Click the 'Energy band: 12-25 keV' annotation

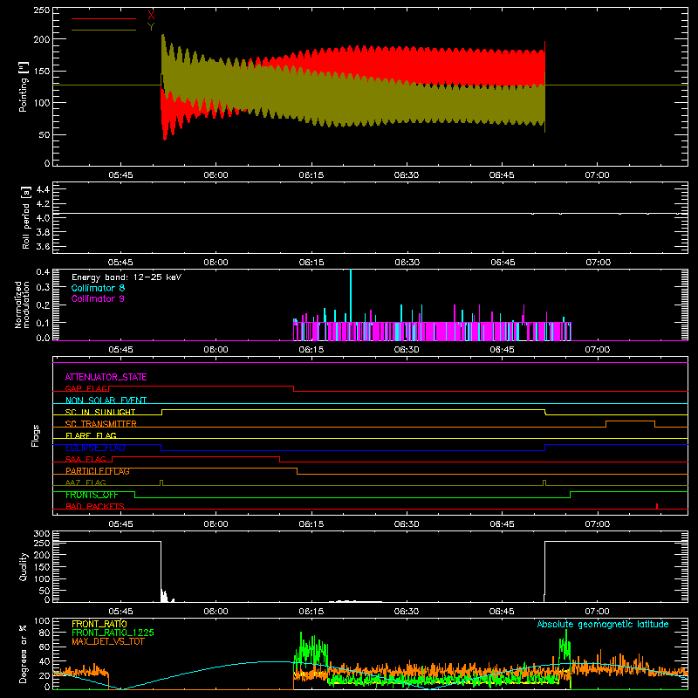click(x=127, y=277)
